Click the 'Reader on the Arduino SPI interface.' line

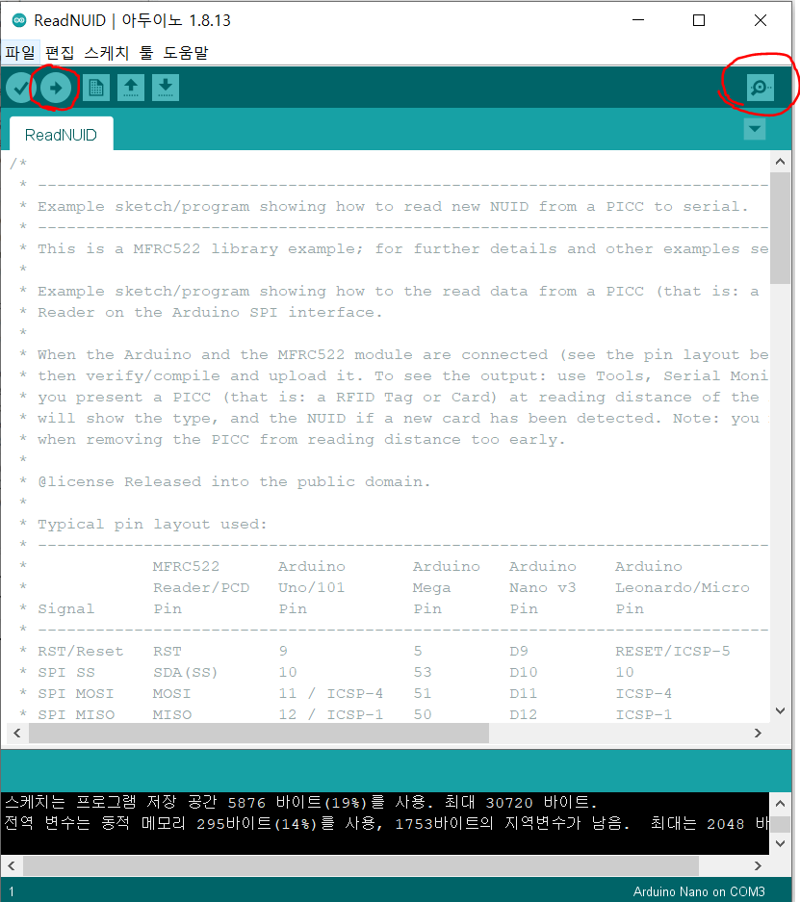pos(210,313)
